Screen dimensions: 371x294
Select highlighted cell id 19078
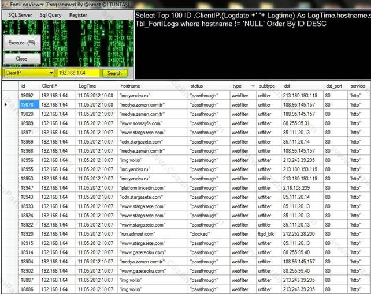point(29,105)
